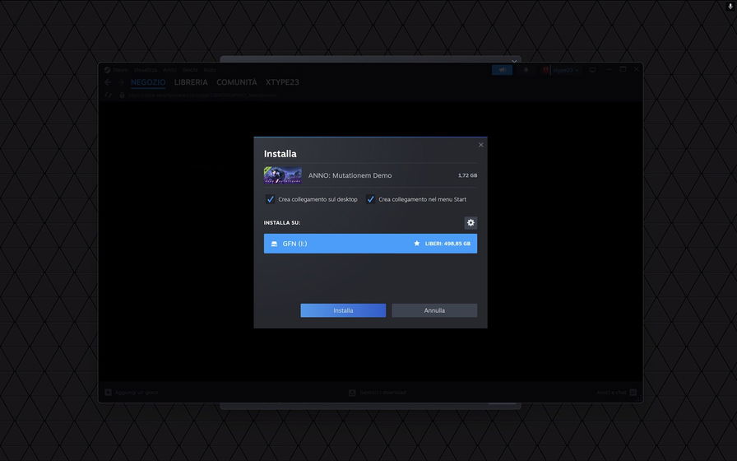The height and width of the screenshot is (461, 737).
Task: Click the announcements megaphone icon
Action: point(502,70)
